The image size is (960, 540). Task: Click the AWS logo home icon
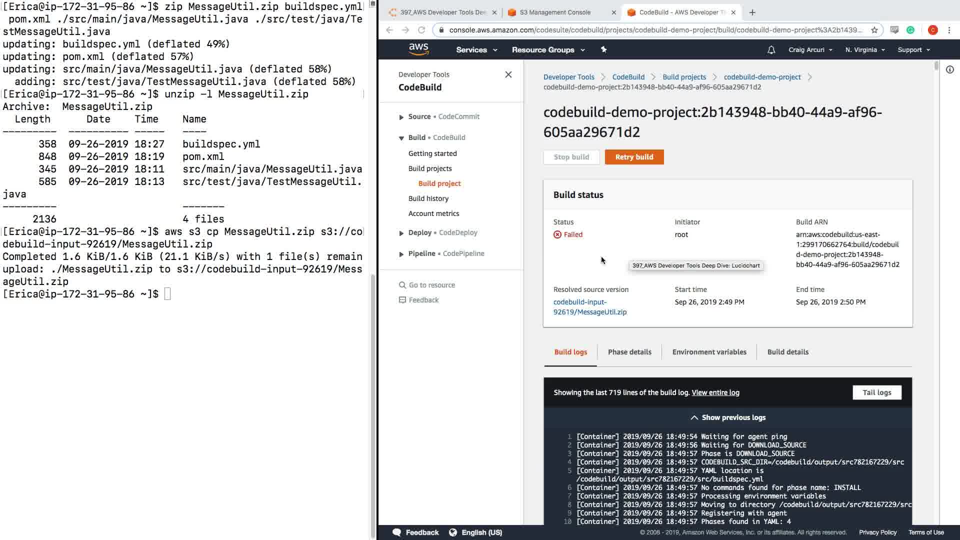(x=418, y=49)
